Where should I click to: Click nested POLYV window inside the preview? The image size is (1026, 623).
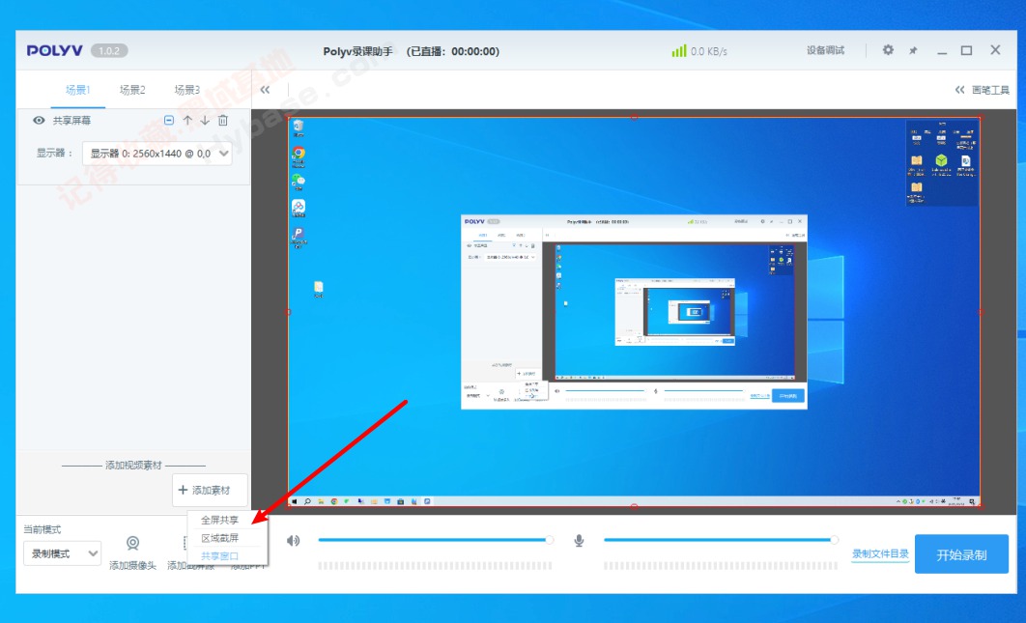tap(634, 312)
